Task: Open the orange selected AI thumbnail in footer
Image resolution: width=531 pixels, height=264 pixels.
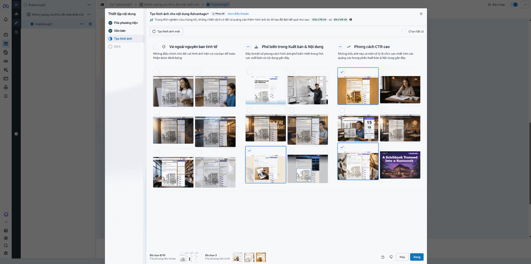Action: coord(261,257)
